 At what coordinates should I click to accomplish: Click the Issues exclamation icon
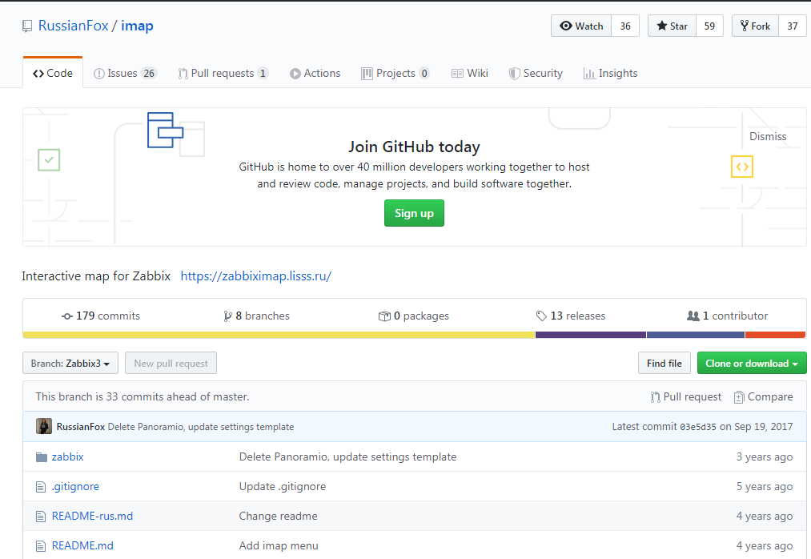[98, 74]
